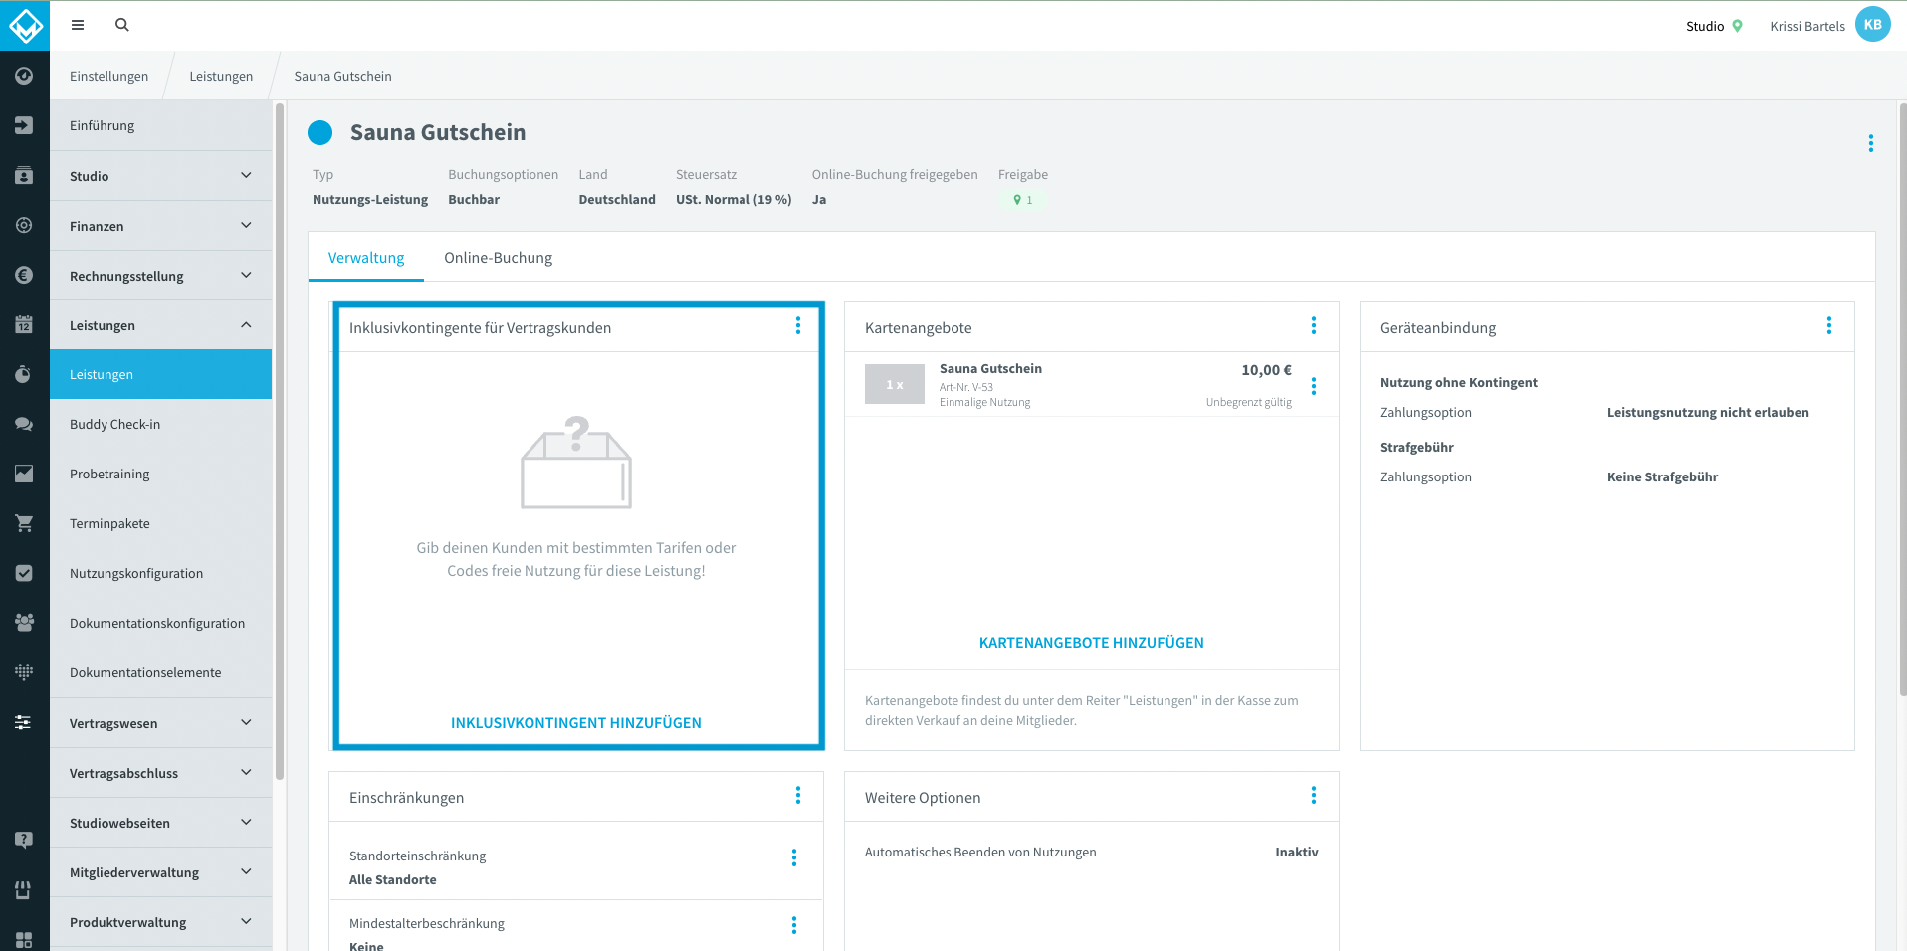Open the target circle icon in sidebar
The height and width of the screenshot is (951, 1907).
pos(24,225)
